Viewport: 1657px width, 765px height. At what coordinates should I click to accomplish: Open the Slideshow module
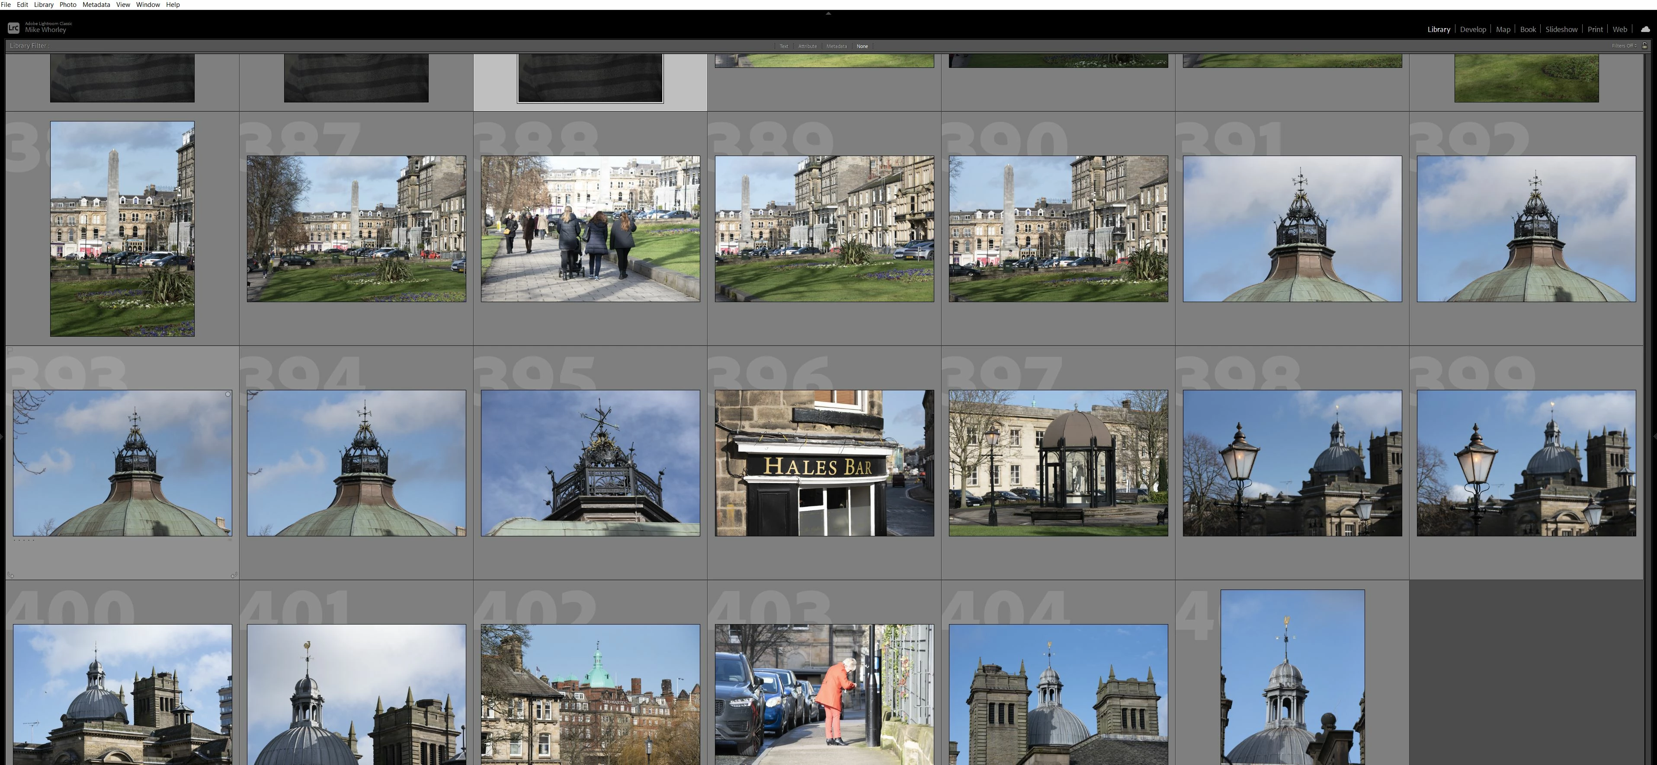click(x=1561, y=29)
